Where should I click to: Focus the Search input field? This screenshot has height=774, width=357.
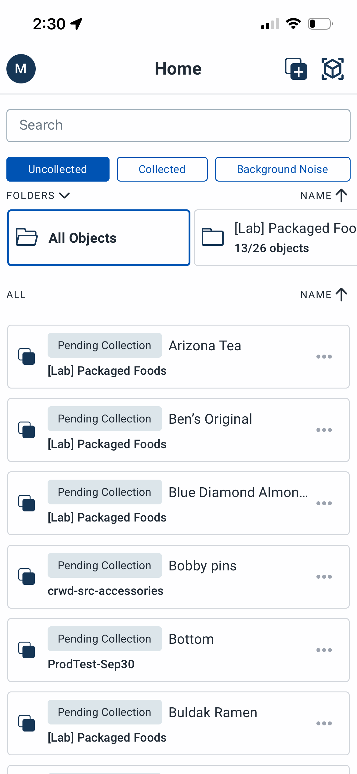(179, 126)
